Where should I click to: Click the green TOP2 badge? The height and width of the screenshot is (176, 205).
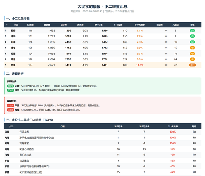(x=10, y=90)
